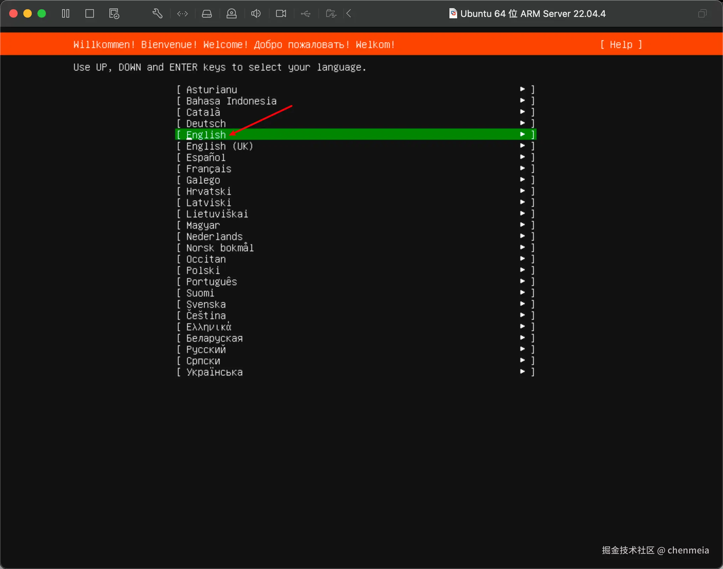Open the snapshots icon

pyautogui.click(x=114, y=14)
